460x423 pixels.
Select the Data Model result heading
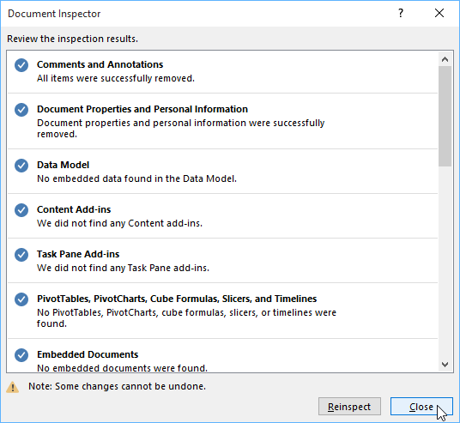coord(63,165)
